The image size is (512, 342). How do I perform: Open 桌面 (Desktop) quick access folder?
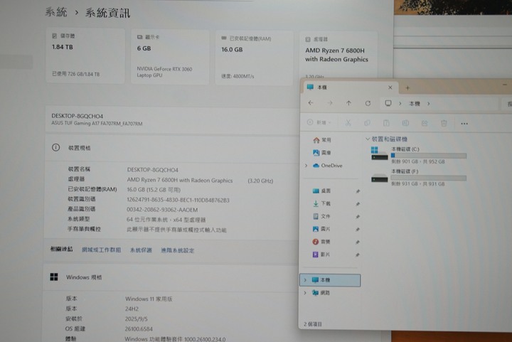tap(321, 191)
